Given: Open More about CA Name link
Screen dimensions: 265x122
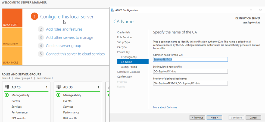Looking at the screenshot, I should pyautogui.click(x=165, y=107).
